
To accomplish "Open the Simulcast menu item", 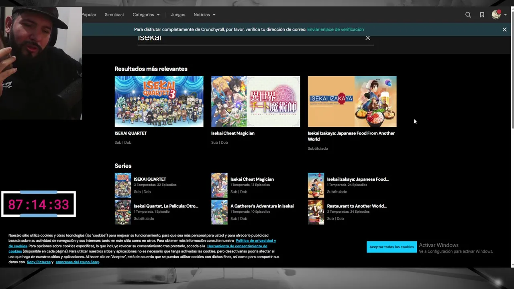I will [x=114, y=15].
